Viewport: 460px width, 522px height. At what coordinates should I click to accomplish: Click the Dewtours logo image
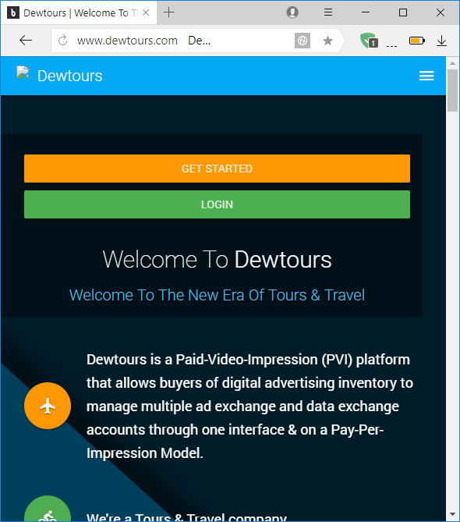click(23, 73)
